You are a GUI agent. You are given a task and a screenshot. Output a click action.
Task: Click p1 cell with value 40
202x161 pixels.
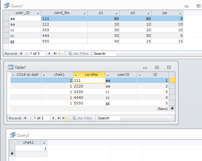[x=103, y=41]
